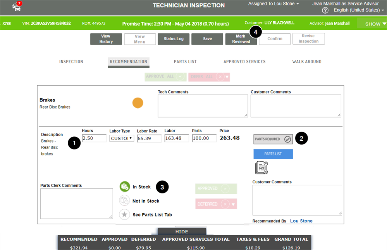Open the Walk Around tab
This screenshot has width=387, height=250.
coord(306,61)
